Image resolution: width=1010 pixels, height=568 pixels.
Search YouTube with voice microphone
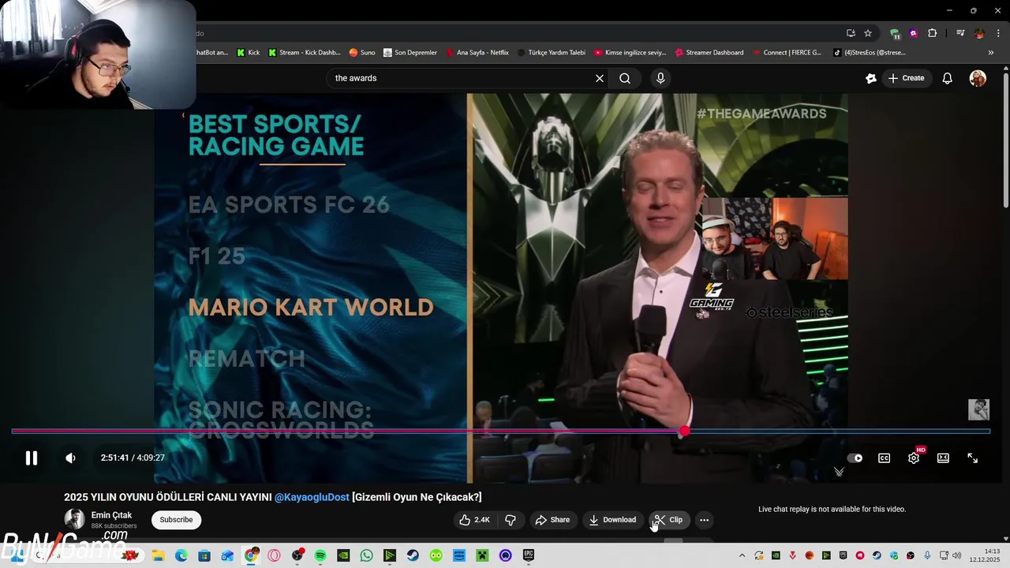click(660, 78)
